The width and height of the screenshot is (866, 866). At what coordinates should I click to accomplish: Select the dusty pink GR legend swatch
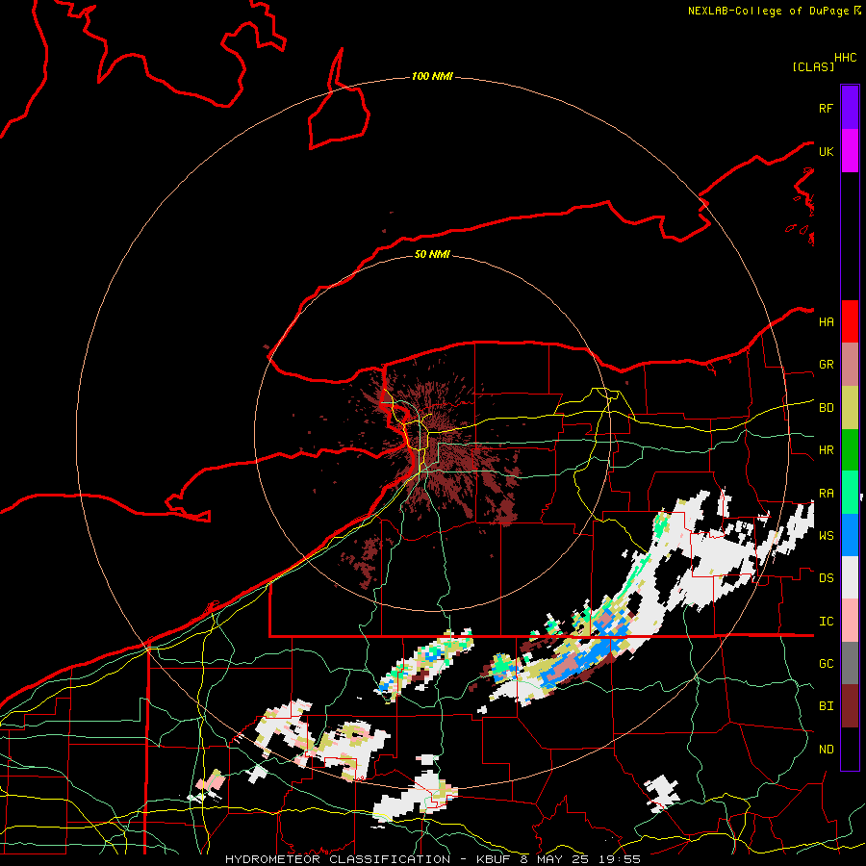point(850,364)
